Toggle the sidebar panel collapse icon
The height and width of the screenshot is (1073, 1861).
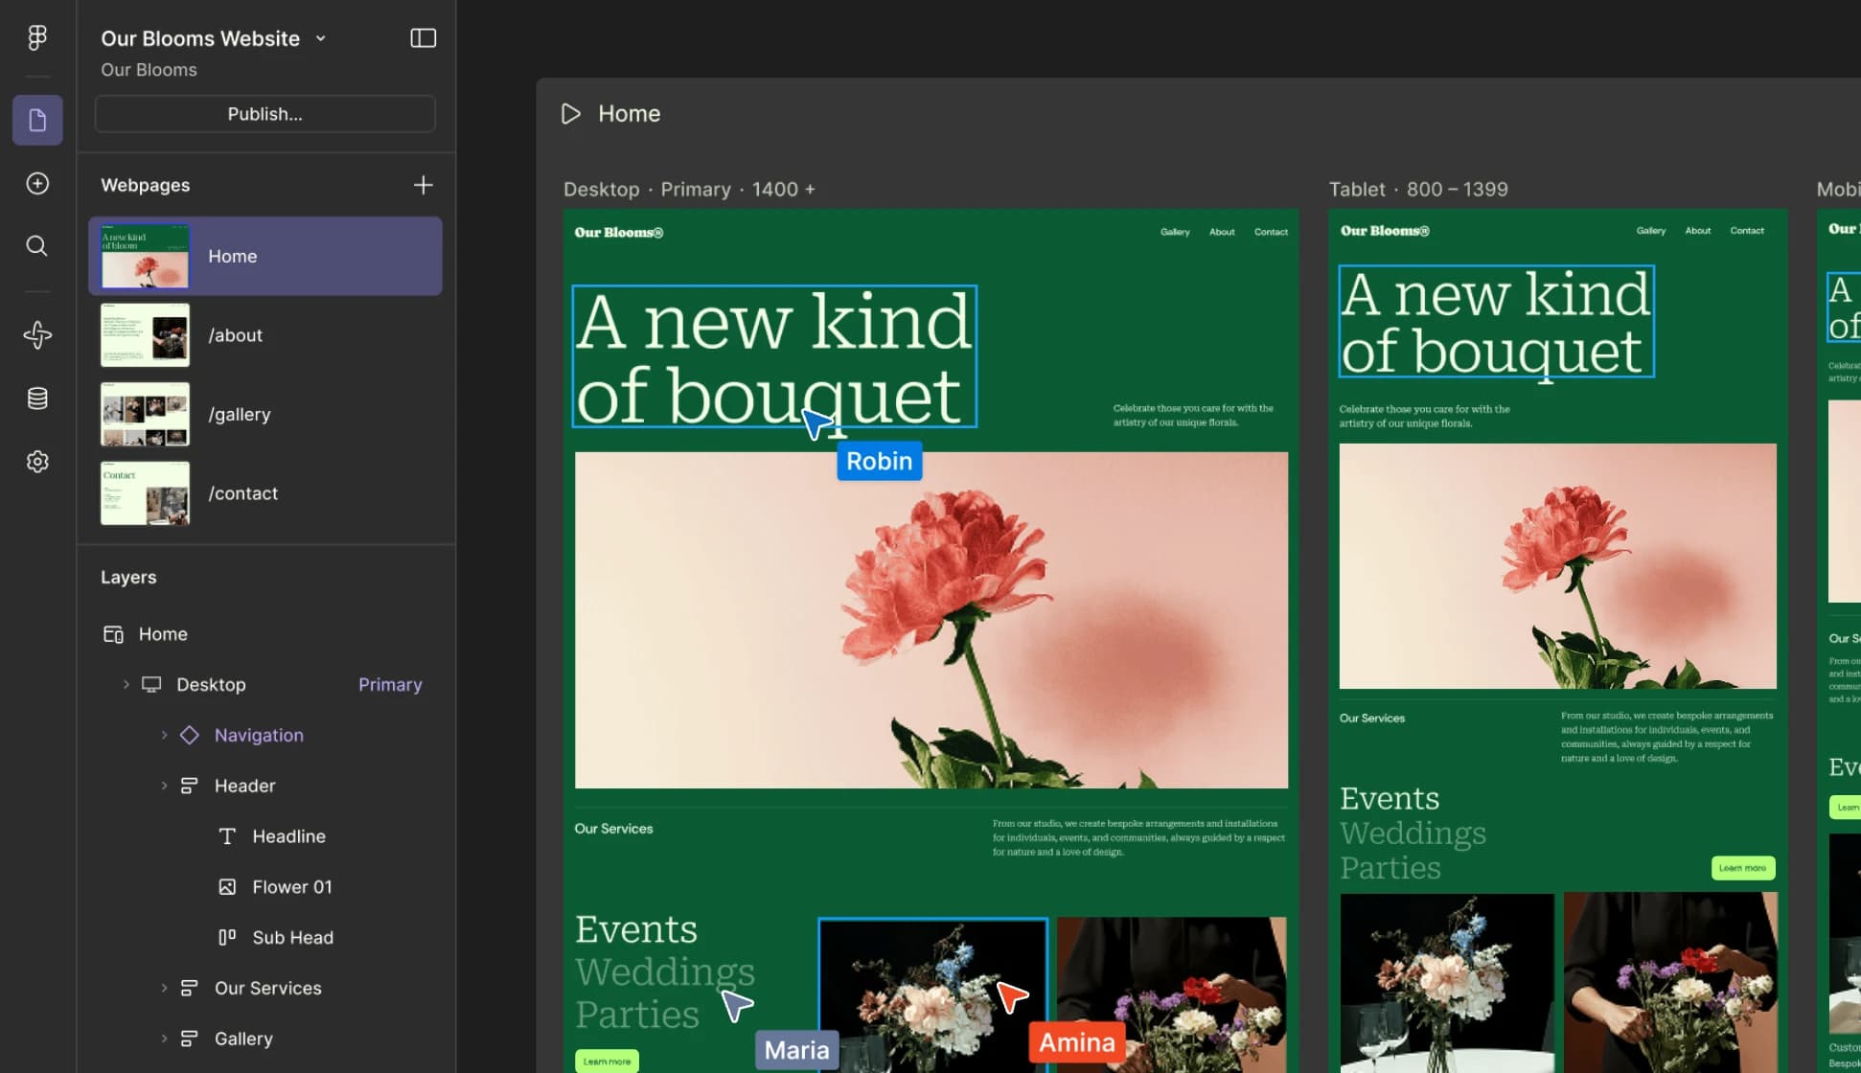[423, 38]
